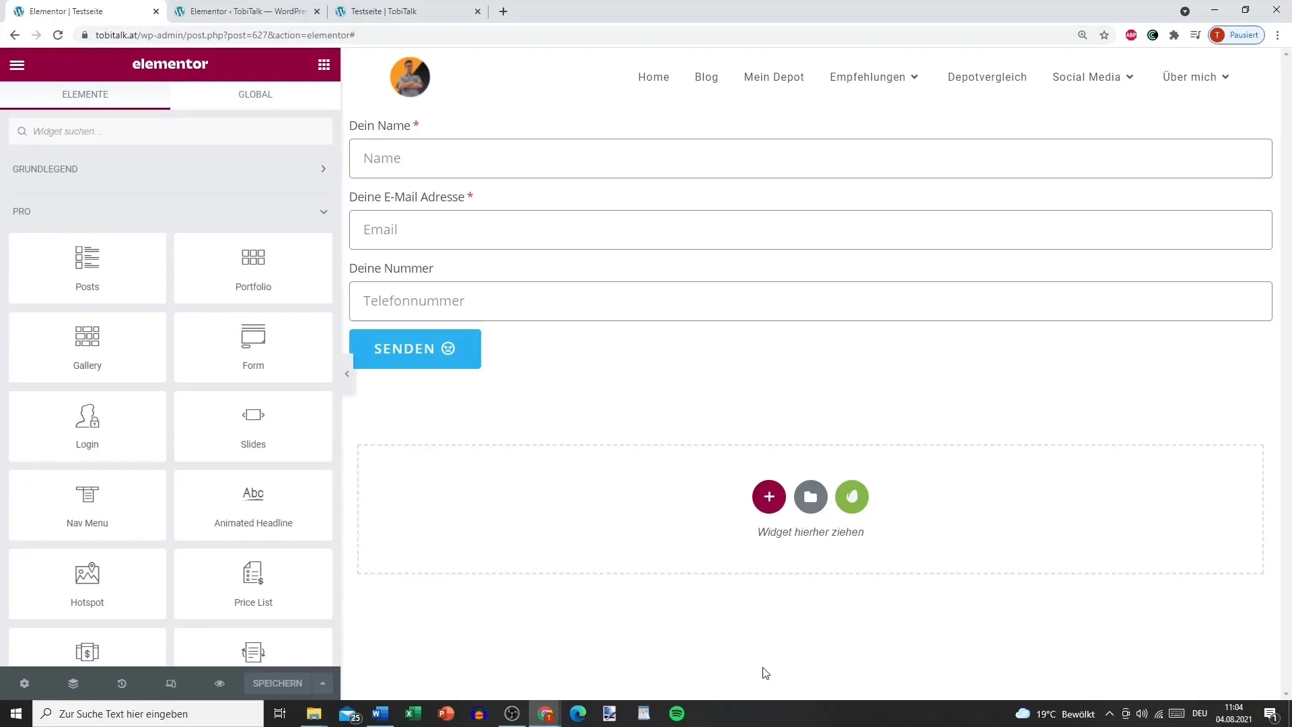Collapse the Elementor panel with the arrow handle

[x=347, y=374]
